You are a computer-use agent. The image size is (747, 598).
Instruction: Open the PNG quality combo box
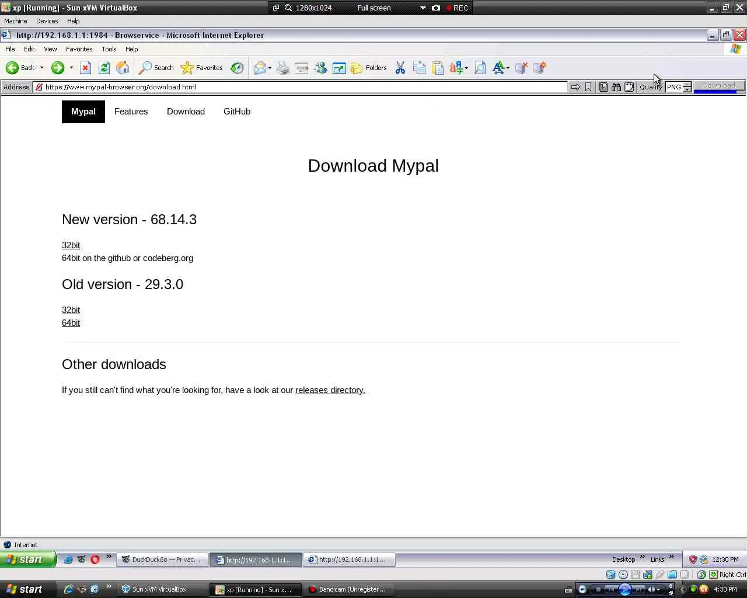point(678,87)
